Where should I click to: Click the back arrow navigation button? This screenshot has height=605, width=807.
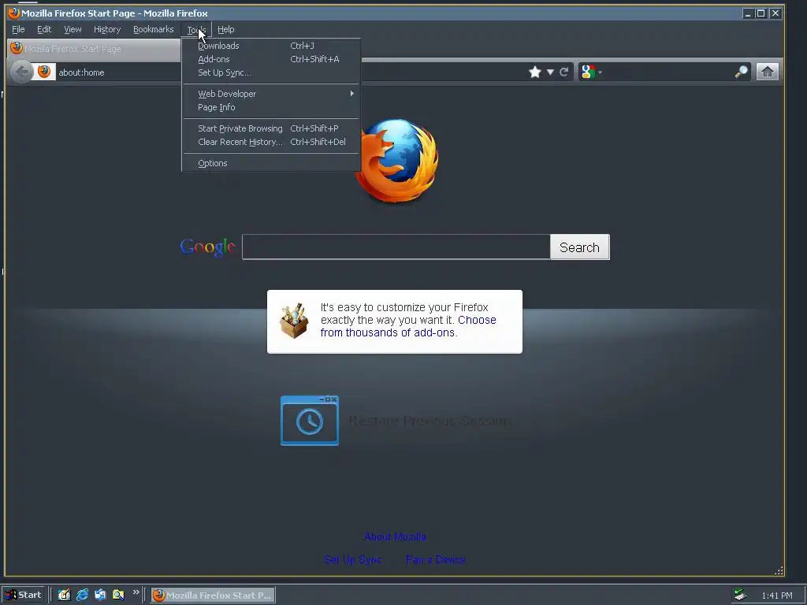[21, 72]
